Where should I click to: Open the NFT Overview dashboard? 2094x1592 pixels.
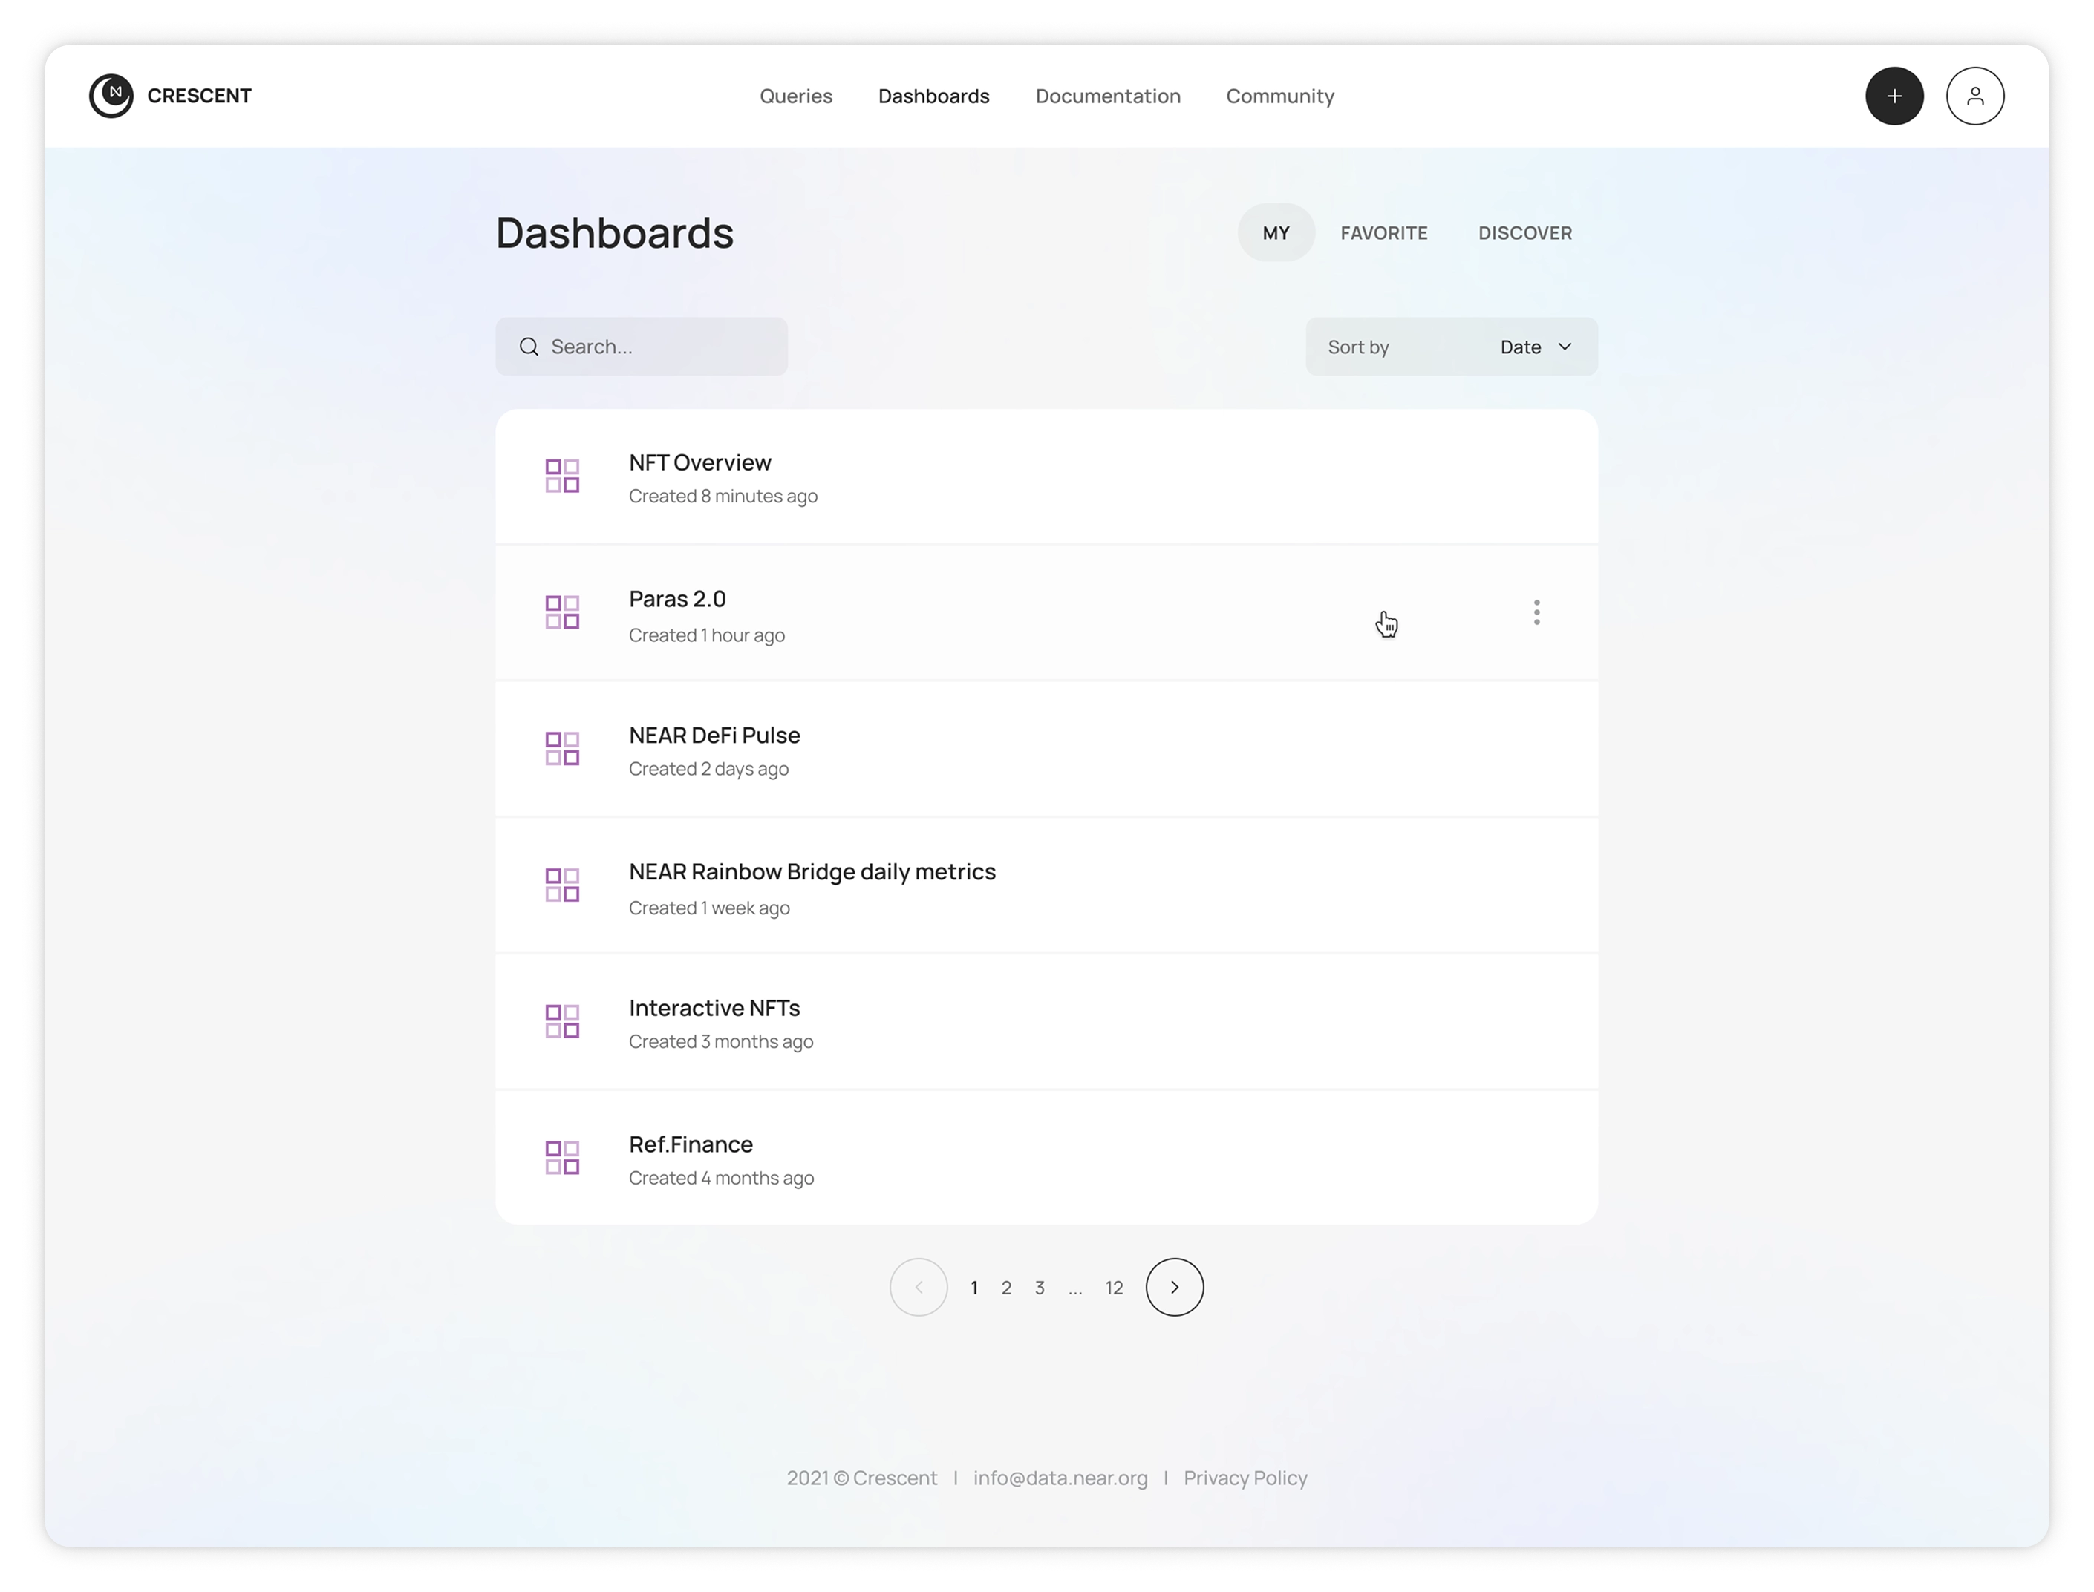click(x=699, y=462)
